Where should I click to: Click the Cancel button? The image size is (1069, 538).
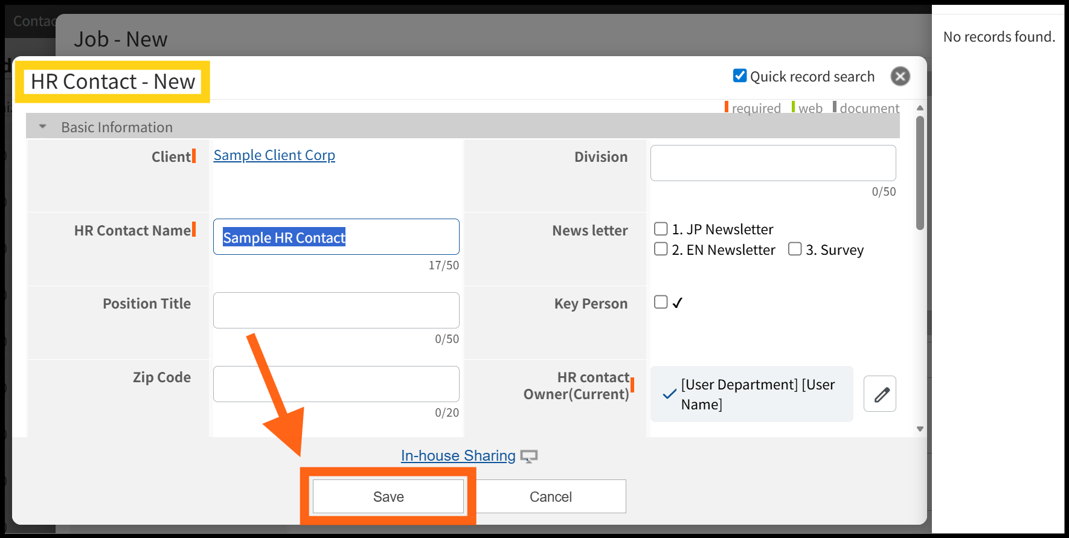550,496
